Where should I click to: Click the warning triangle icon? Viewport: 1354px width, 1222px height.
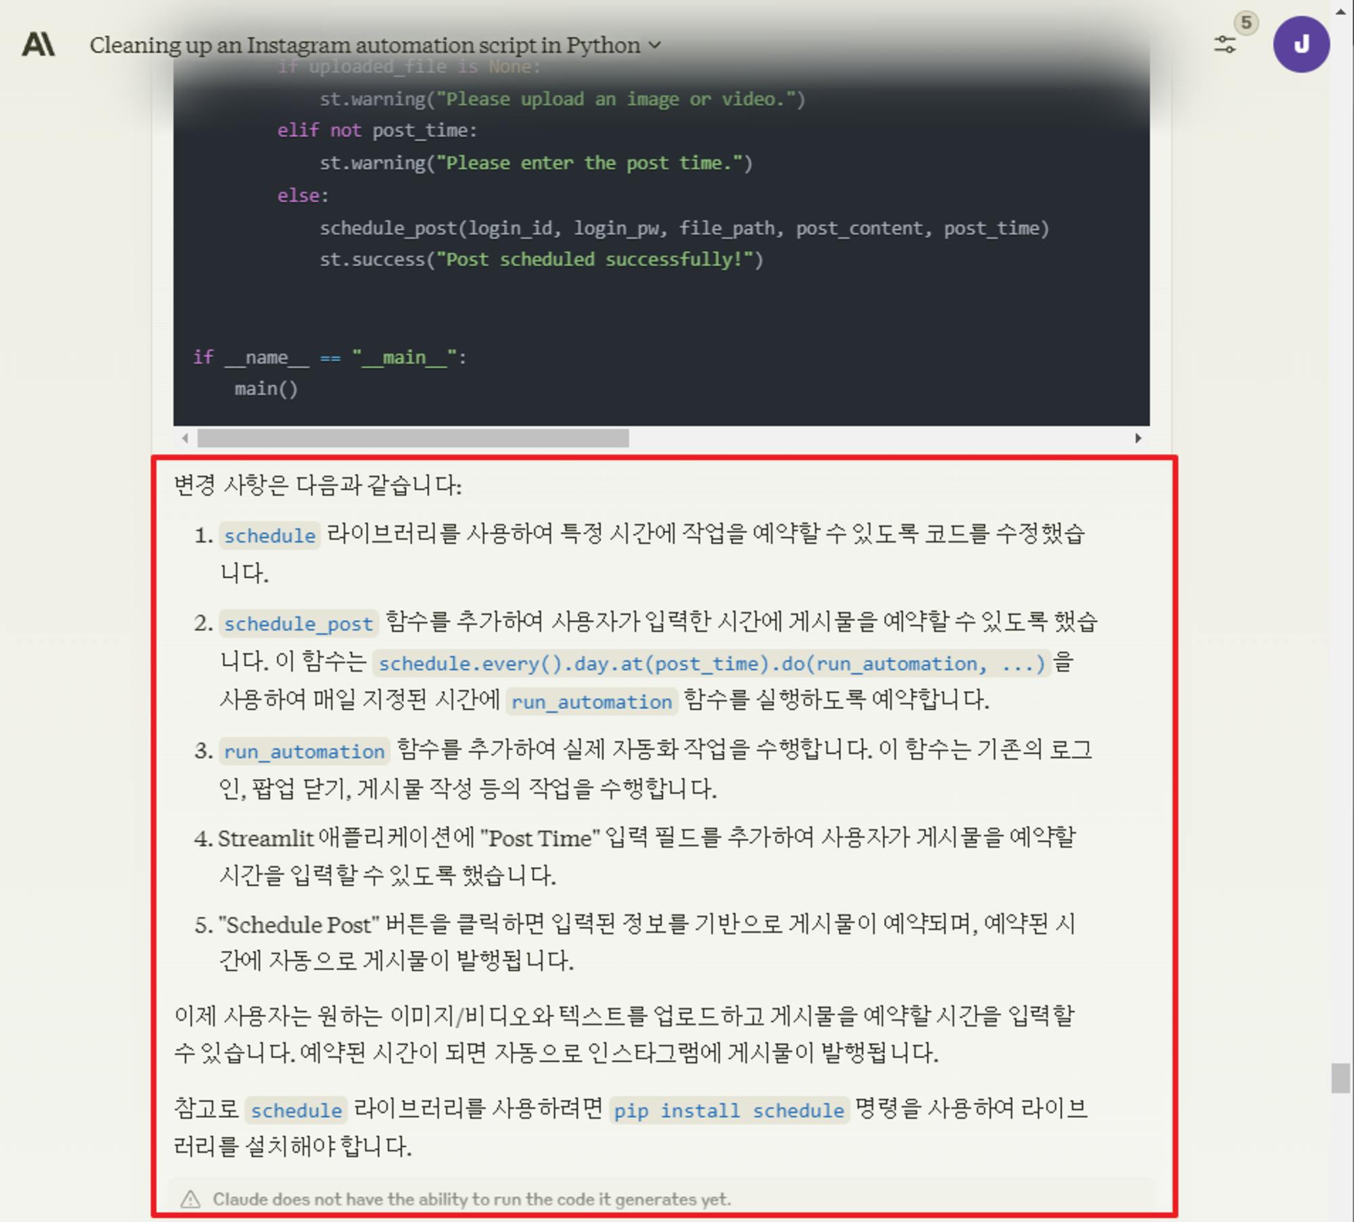(x=190, y=1199)
